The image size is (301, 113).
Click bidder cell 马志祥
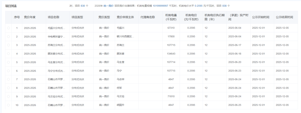(121, 79)
